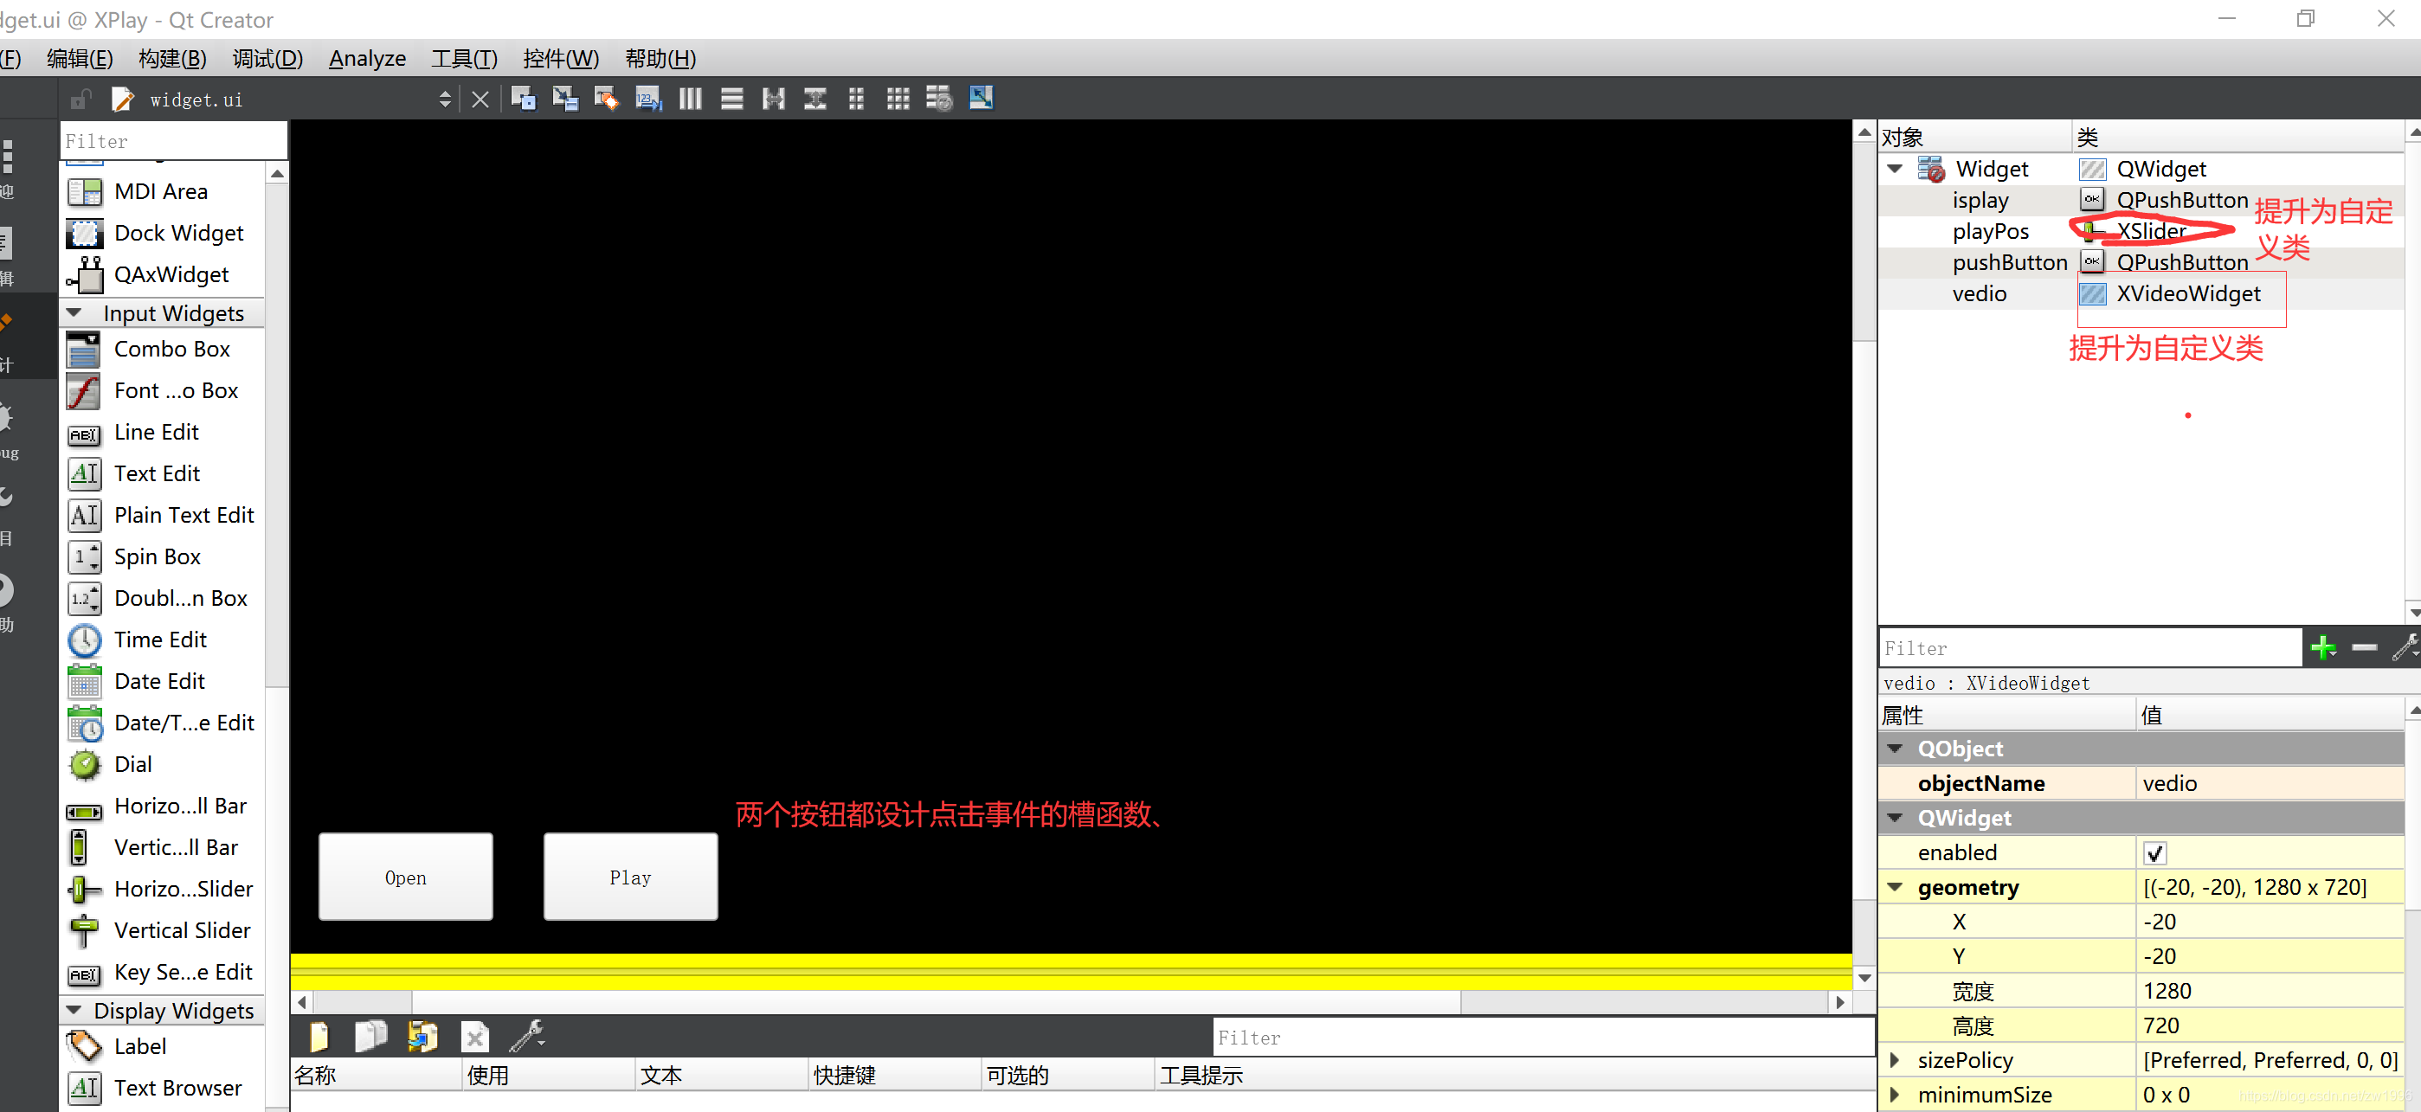Expand the minimumSize property
2421x1112 pixels.
pyautogui.click(x=1895, y=1095)
